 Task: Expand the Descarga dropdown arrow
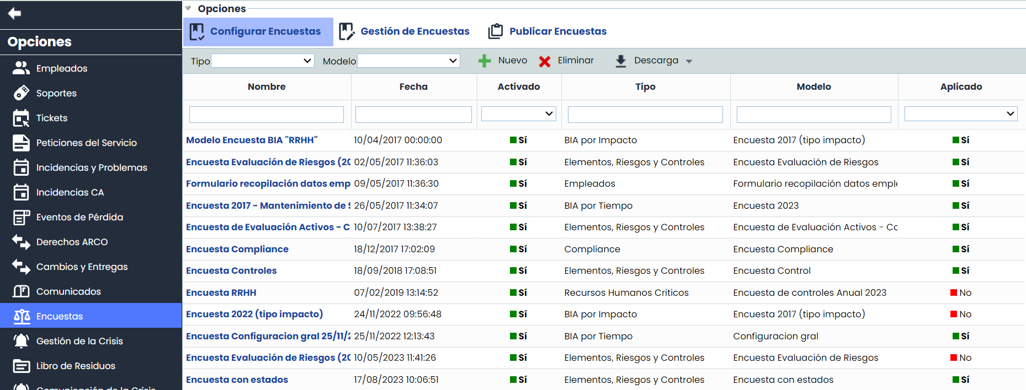click(689, 61)
